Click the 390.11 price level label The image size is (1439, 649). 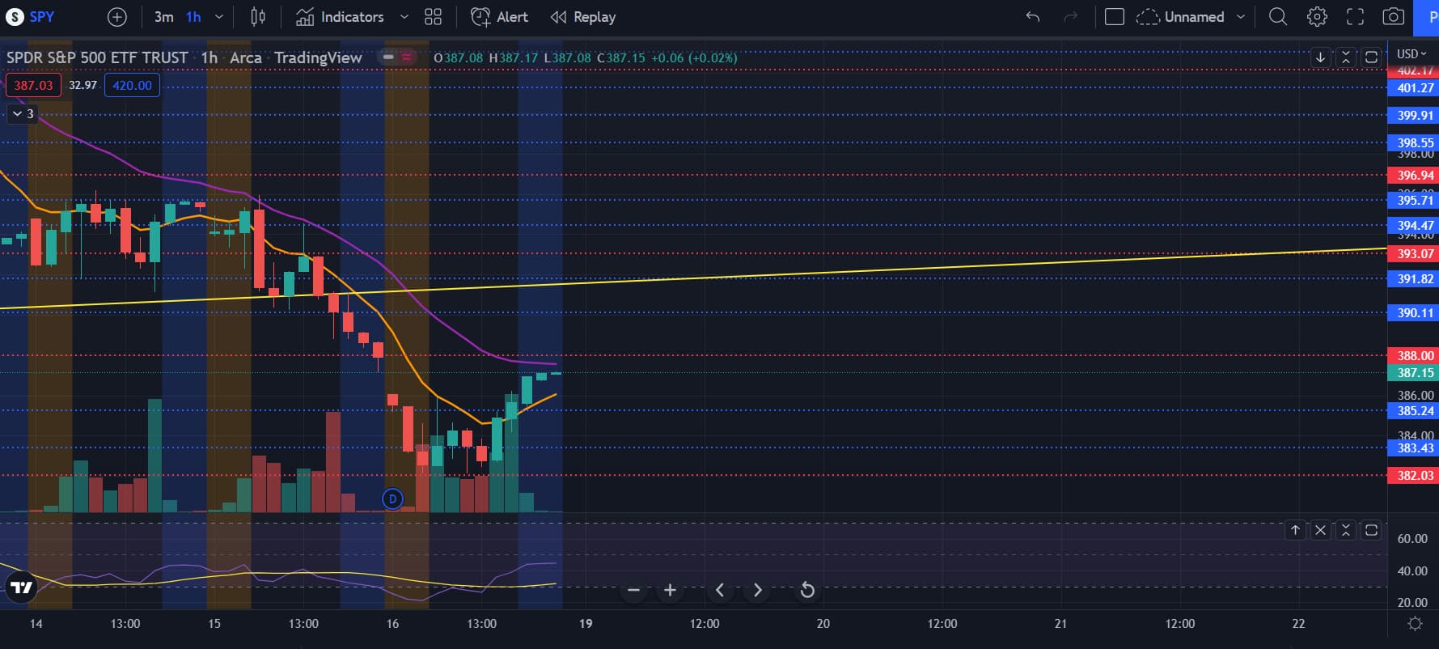pyautogui.click(x=1414, y=313)
